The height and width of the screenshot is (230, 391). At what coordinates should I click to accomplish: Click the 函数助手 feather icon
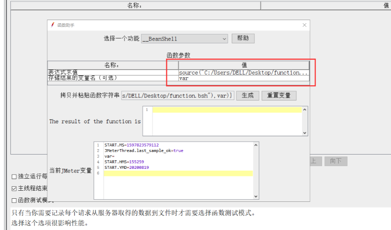53,25
